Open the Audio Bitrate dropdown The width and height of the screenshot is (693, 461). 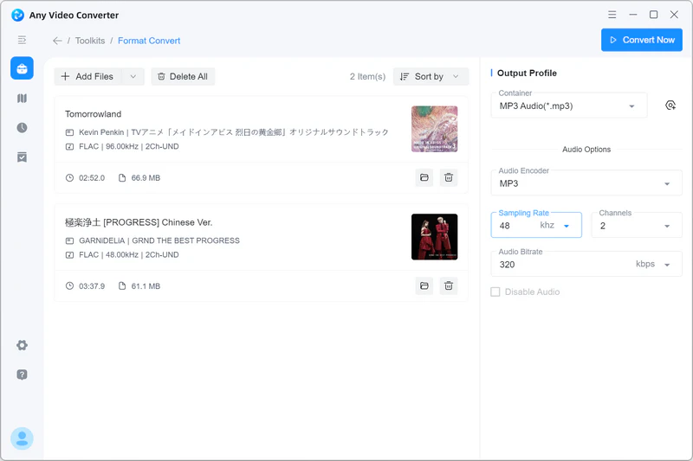tap(586, 264)
